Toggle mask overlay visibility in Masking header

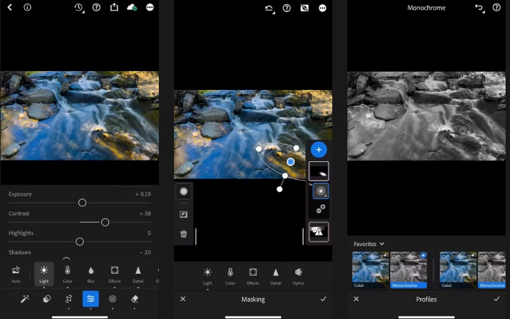point(305,8)
